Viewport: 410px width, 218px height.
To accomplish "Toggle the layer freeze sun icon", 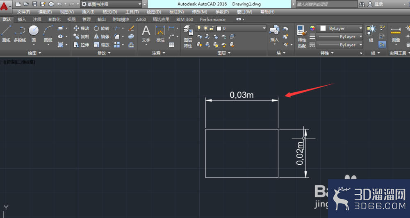I will point(205,28).
